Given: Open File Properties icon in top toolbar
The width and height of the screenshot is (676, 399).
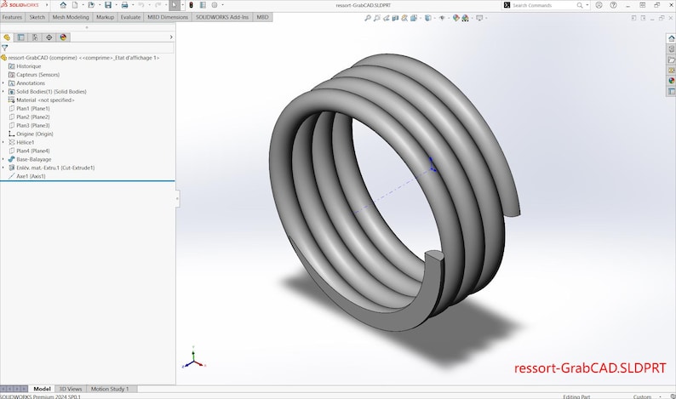Looking at the screenshot, I should click(x=203, y=5).
